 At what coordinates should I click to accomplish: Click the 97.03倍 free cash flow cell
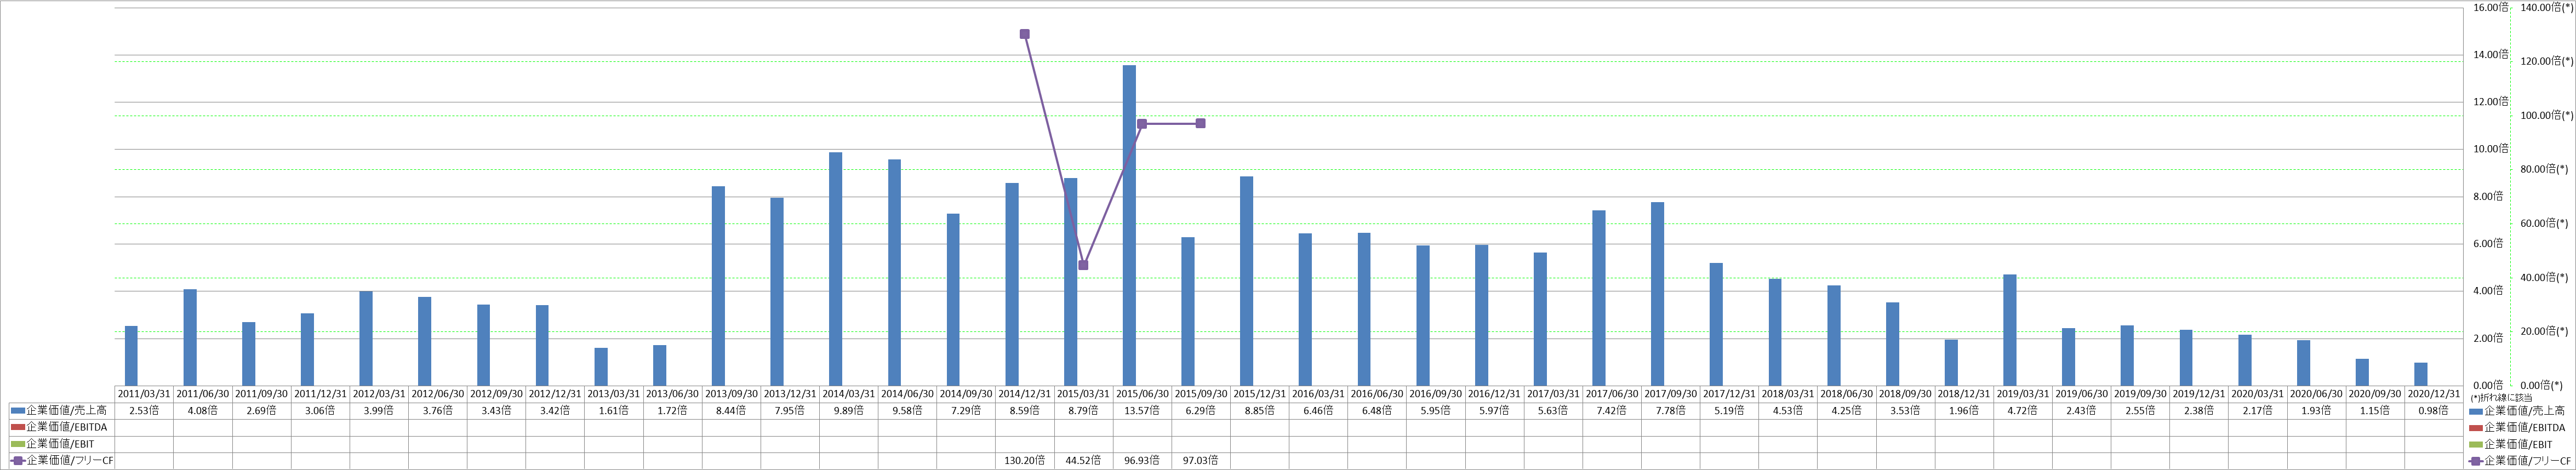click(1201, 461)
